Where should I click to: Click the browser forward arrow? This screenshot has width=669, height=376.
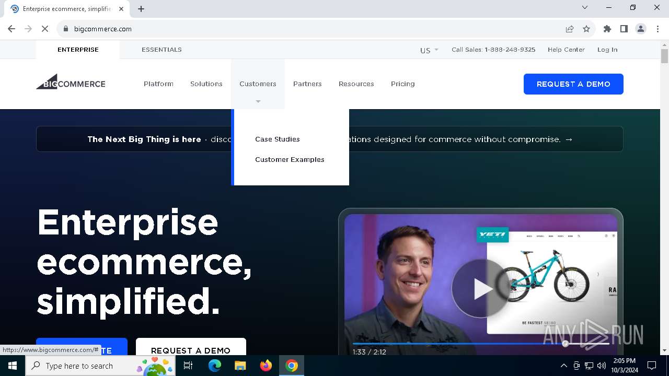point(28,29)
